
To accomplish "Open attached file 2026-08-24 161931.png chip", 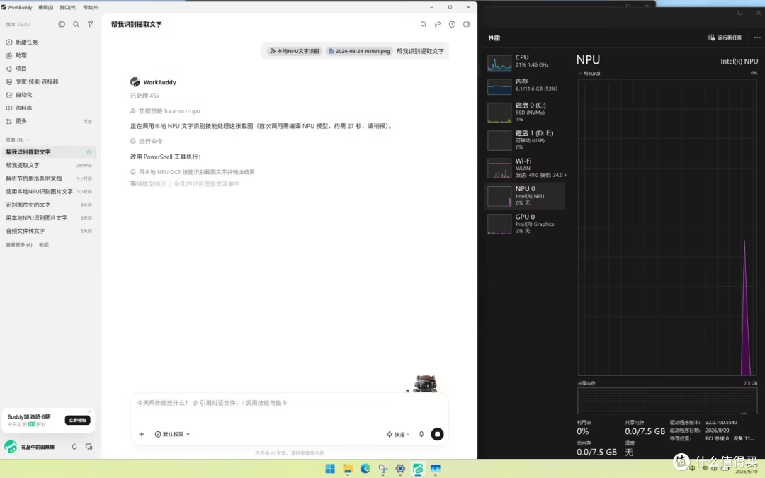I will [x=359, y=51].
